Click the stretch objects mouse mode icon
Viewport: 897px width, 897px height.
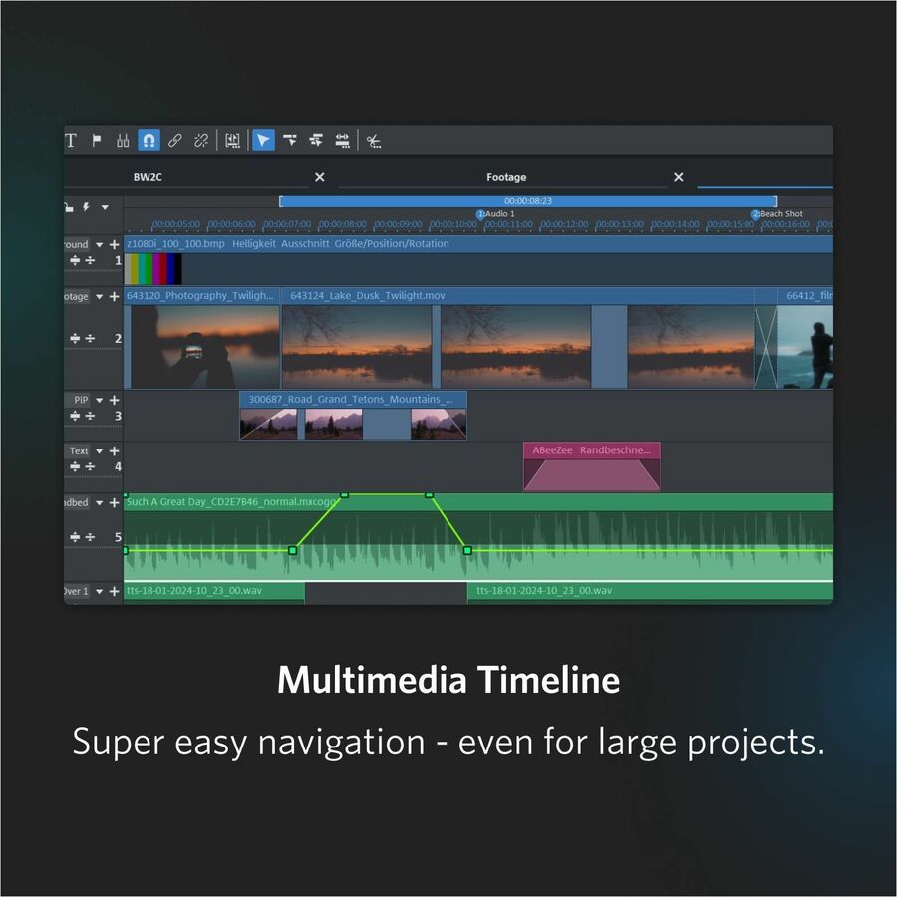[342, 141]
